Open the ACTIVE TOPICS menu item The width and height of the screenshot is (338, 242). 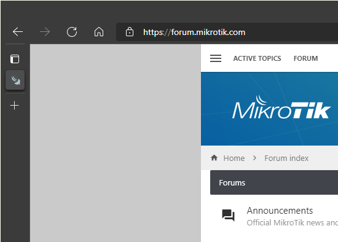pos(257,58)
